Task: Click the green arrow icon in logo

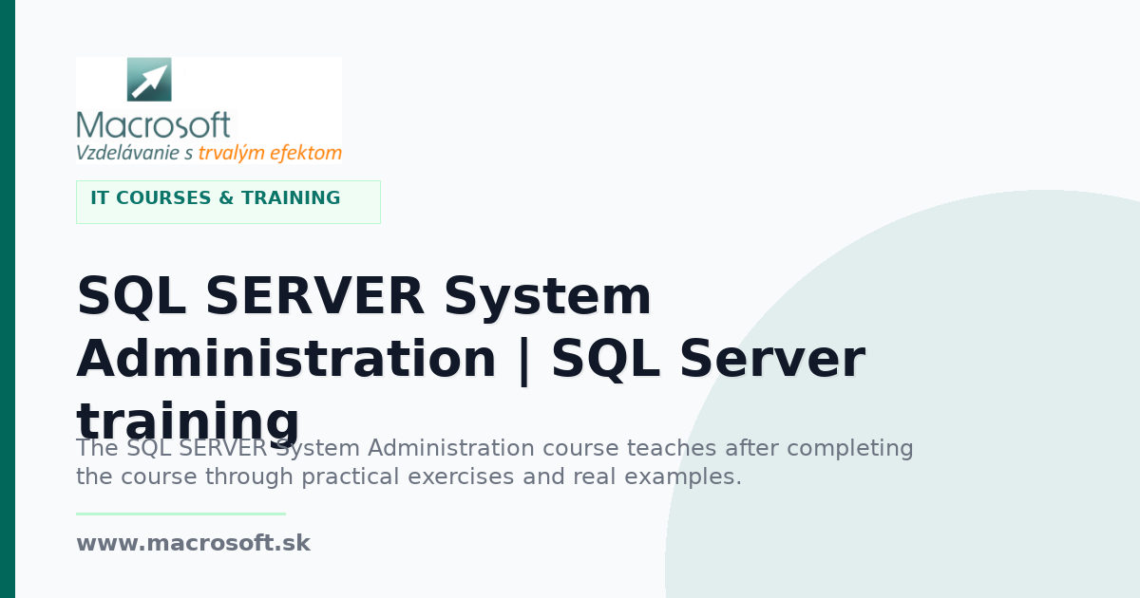Action: (x=149, y=80)
